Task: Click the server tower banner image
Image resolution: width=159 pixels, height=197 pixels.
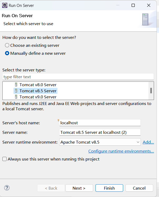Action: click(145, 20)
